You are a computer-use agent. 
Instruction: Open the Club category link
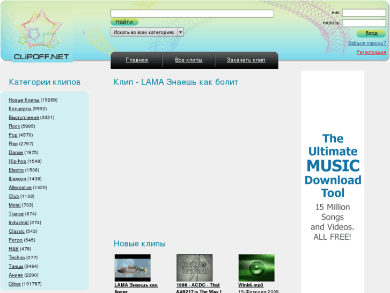[x=14, y=196]
